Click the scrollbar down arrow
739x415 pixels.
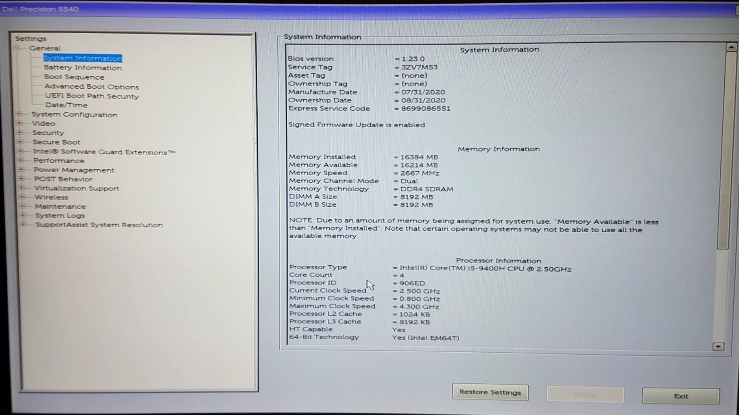tap(718, 346)
